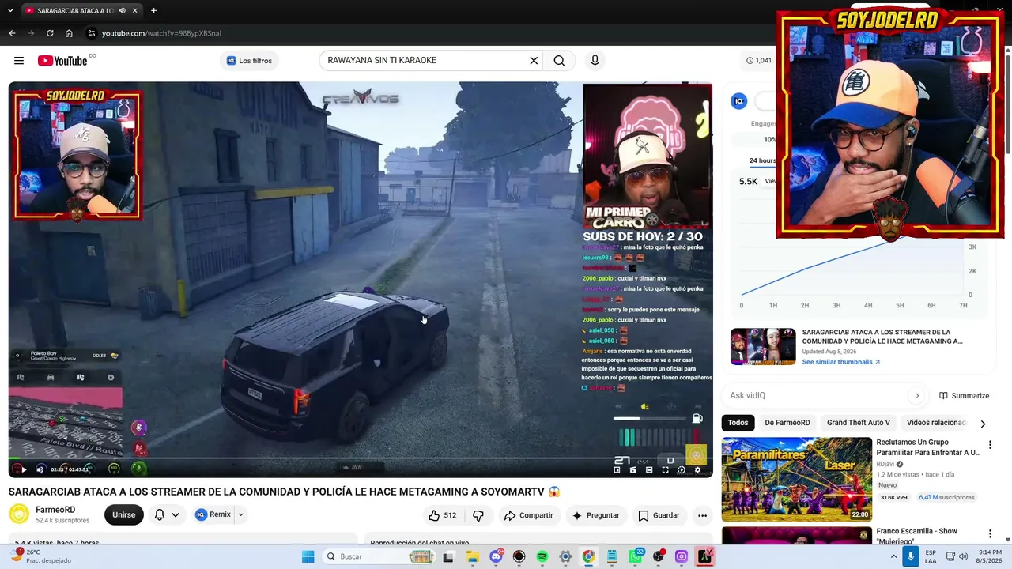
Task: Click the FarmeoRD channel avatar
Action: 19,514
